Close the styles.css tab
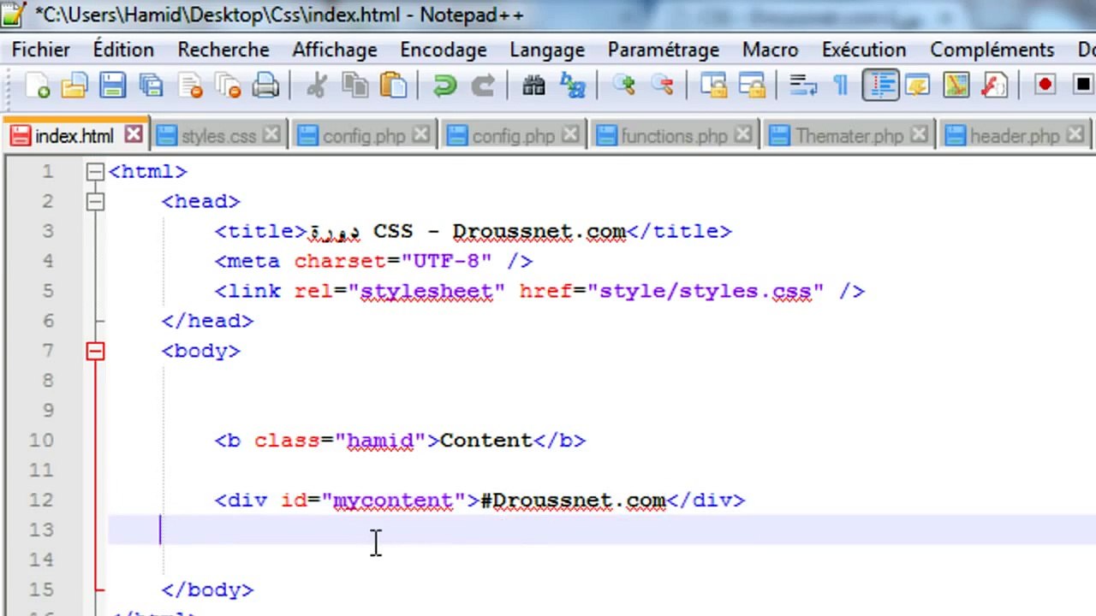This screenshot has height=616, width=1096. (x=271, y=135)
